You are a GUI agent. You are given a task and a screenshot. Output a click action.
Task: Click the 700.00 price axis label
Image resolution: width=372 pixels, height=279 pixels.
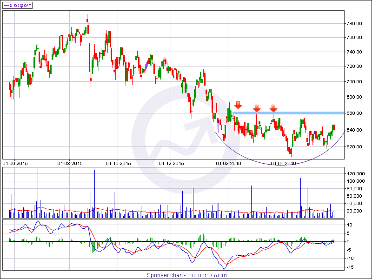click(x=354, y=82)
